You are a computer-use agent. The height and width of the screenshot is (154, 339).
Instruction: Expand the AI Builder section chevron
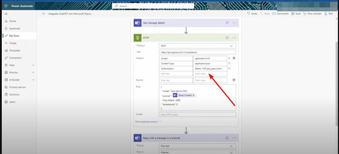tap(33, 80)
